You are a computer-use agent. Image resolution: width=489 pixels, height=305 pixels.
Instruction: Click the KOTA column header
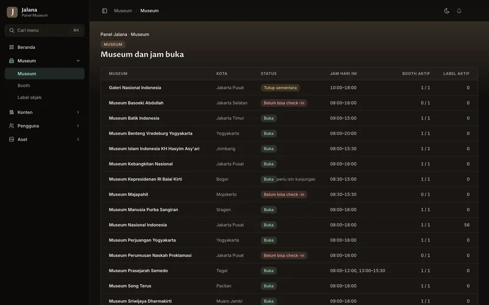(222, 74)
